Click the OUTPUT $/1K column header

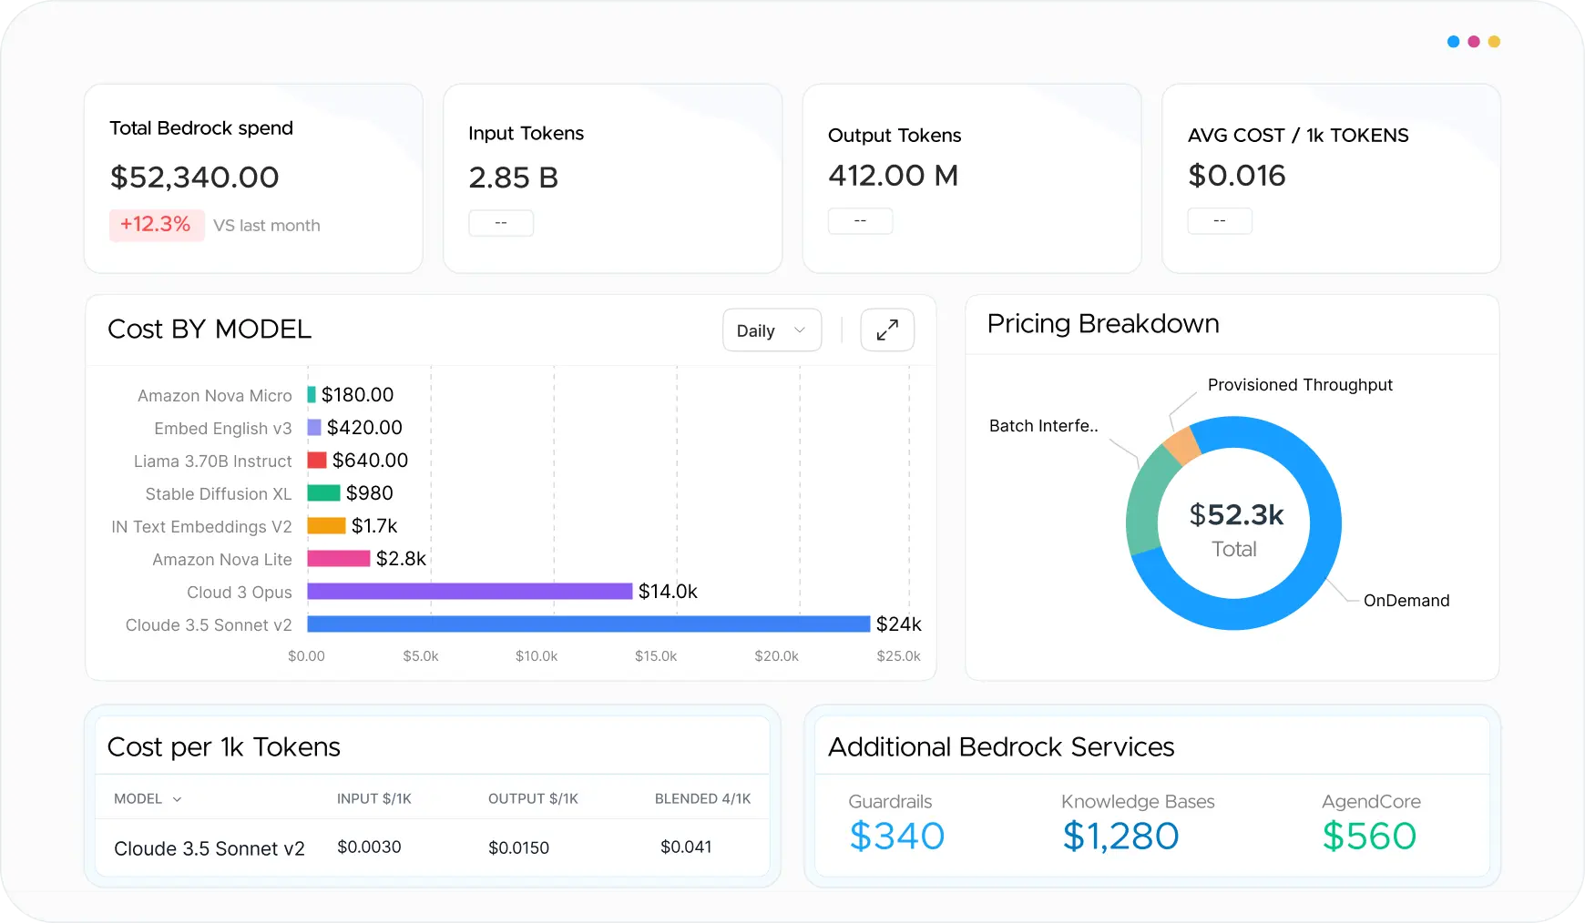coord(533,798)
